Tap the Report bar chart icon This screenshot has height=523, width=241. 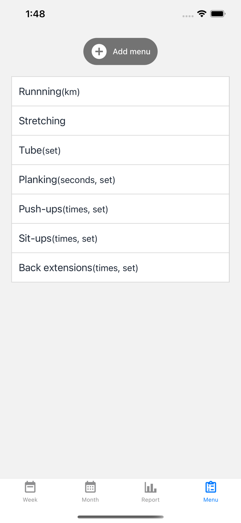[x=150, y=487]
